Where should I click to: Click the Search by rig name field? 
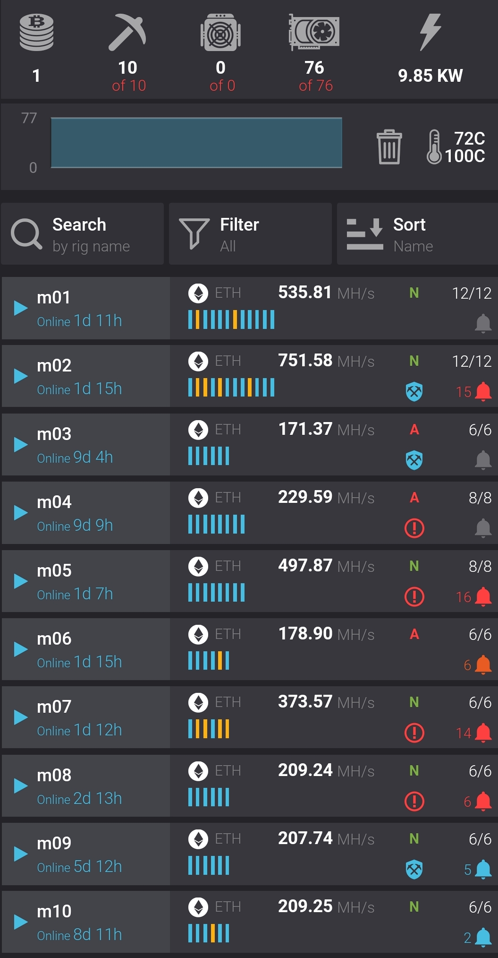(x=83, y=234)
